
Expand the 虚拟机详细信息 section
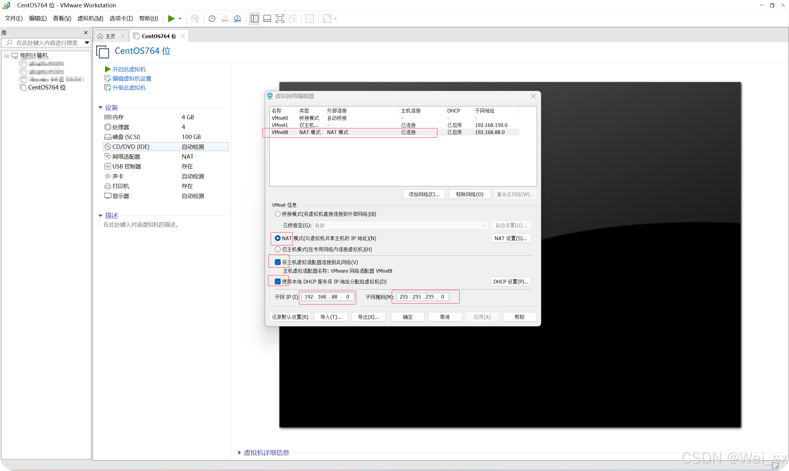[239, 453]
